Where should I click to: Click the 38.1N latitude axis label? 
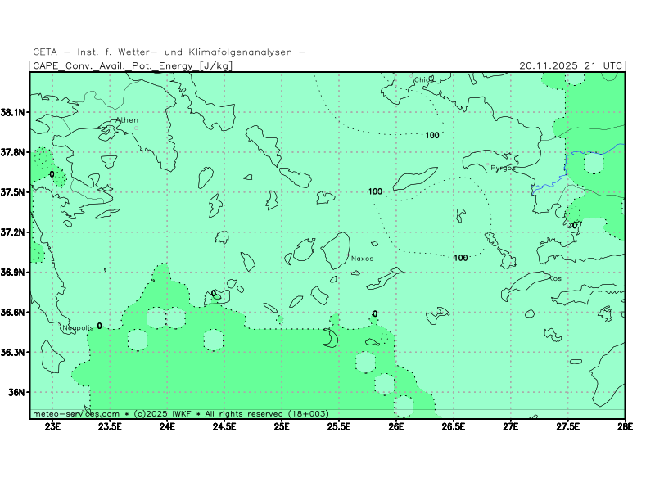(x=15, y=112)
